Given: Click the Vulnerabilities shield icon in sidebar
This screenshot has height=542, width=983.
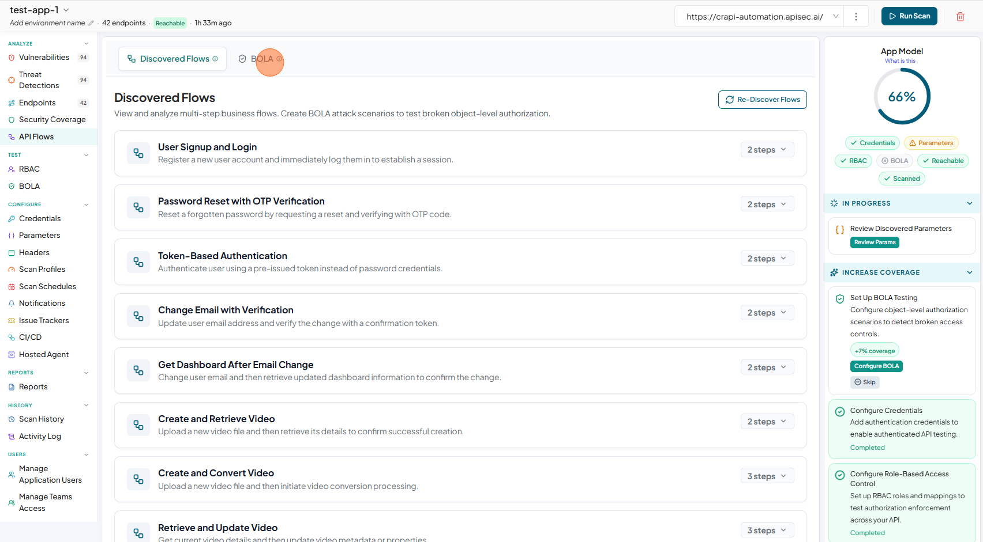Looking at the screenshot, I should (12, 58).
